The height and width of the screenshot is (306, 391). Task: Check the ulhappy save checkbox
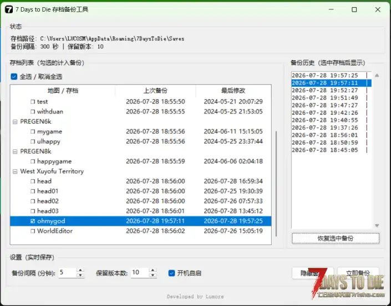coord(33,142)
